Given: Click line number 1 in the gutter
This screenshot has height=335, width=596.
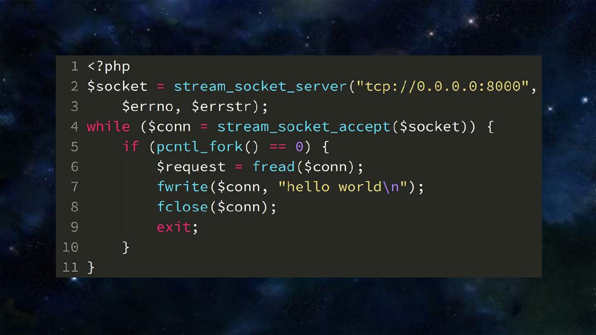Looking at the screenshot, I should [x=74, y=66].
